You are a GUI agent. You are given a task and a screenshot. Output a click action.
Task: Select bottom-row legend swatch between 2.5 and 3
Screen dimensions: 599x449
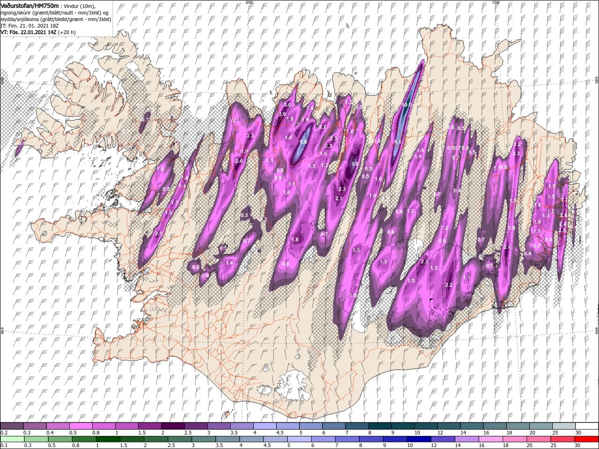point(180,439)
